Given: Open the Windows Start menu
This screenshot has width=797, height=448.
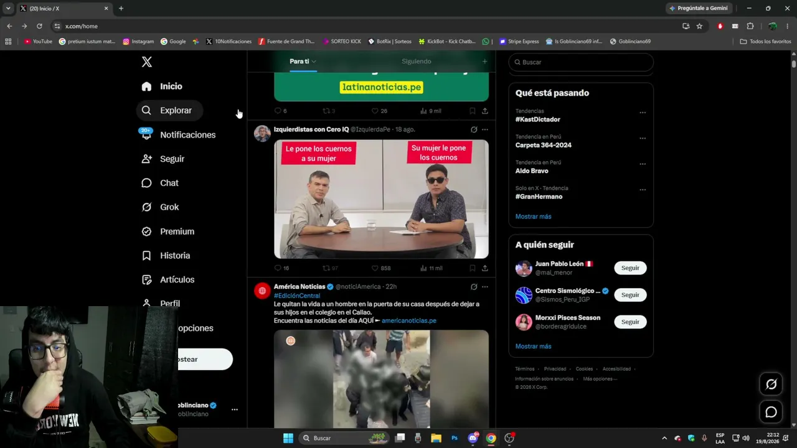Looking at the screenshot, I should [x=288, y=438].
